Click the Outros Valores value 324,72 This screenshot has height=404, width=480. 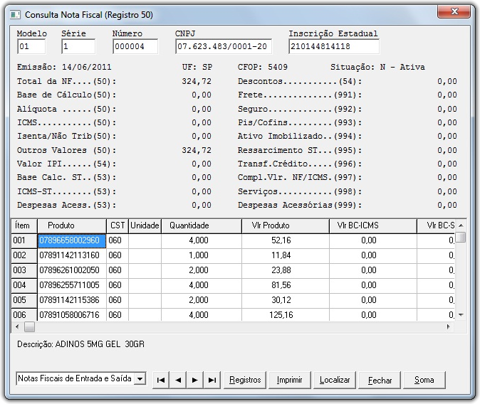click(197, 151)
